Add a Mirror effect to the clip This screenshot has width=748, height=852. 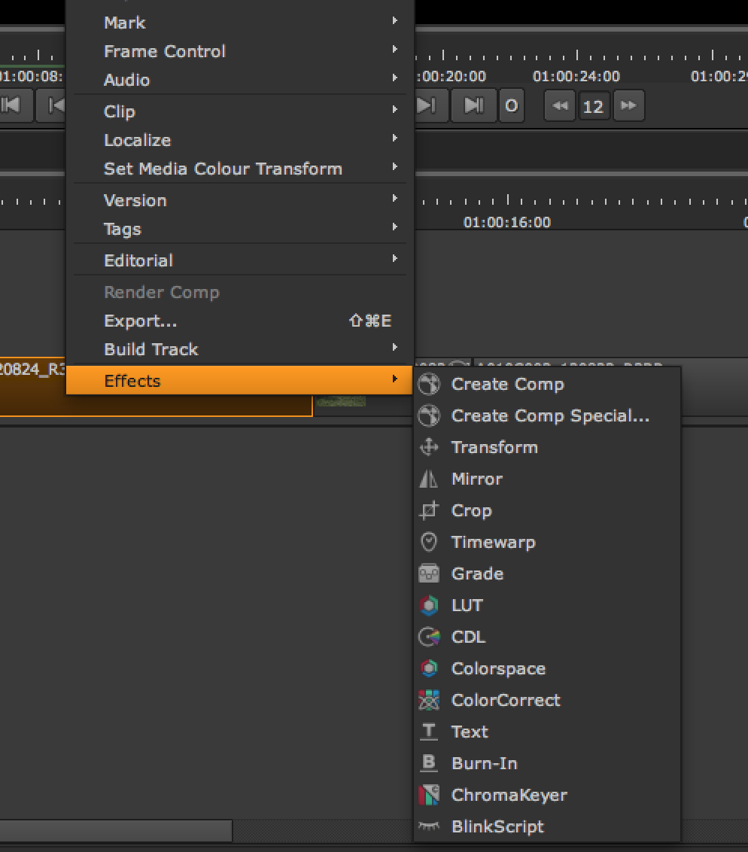coord(477,479)
